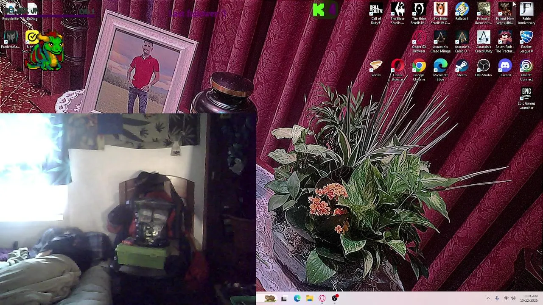Open Task View from the taskbar
This screenshot has height=305, width=543.
coord(284,299)
